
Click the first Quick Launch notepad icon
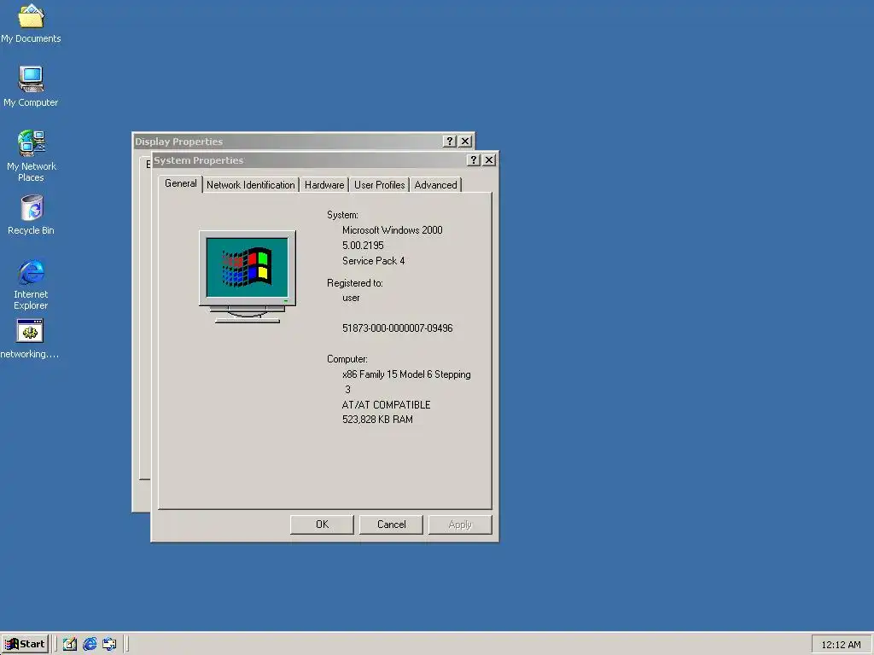(x=70, y=644)
